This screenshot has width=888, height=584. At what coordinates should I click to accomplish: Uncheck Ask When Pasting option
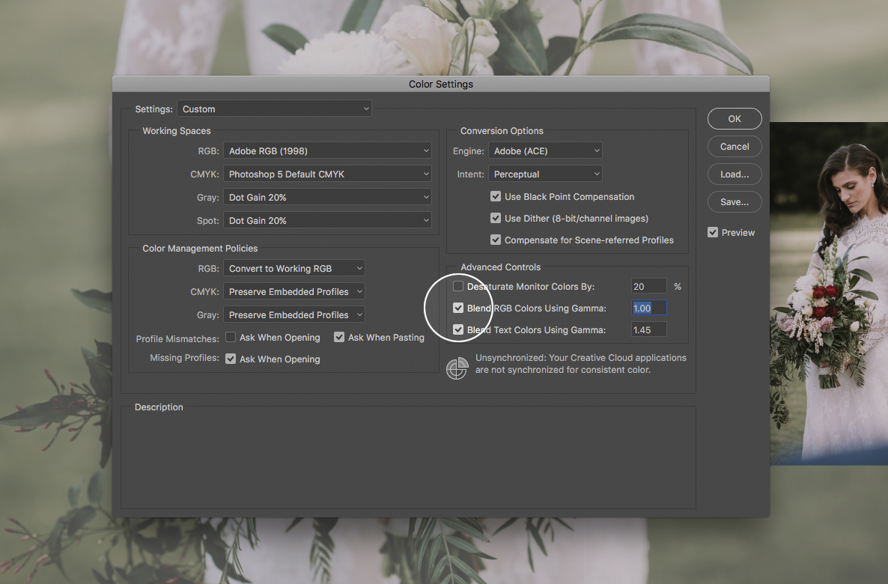[339, 337]
